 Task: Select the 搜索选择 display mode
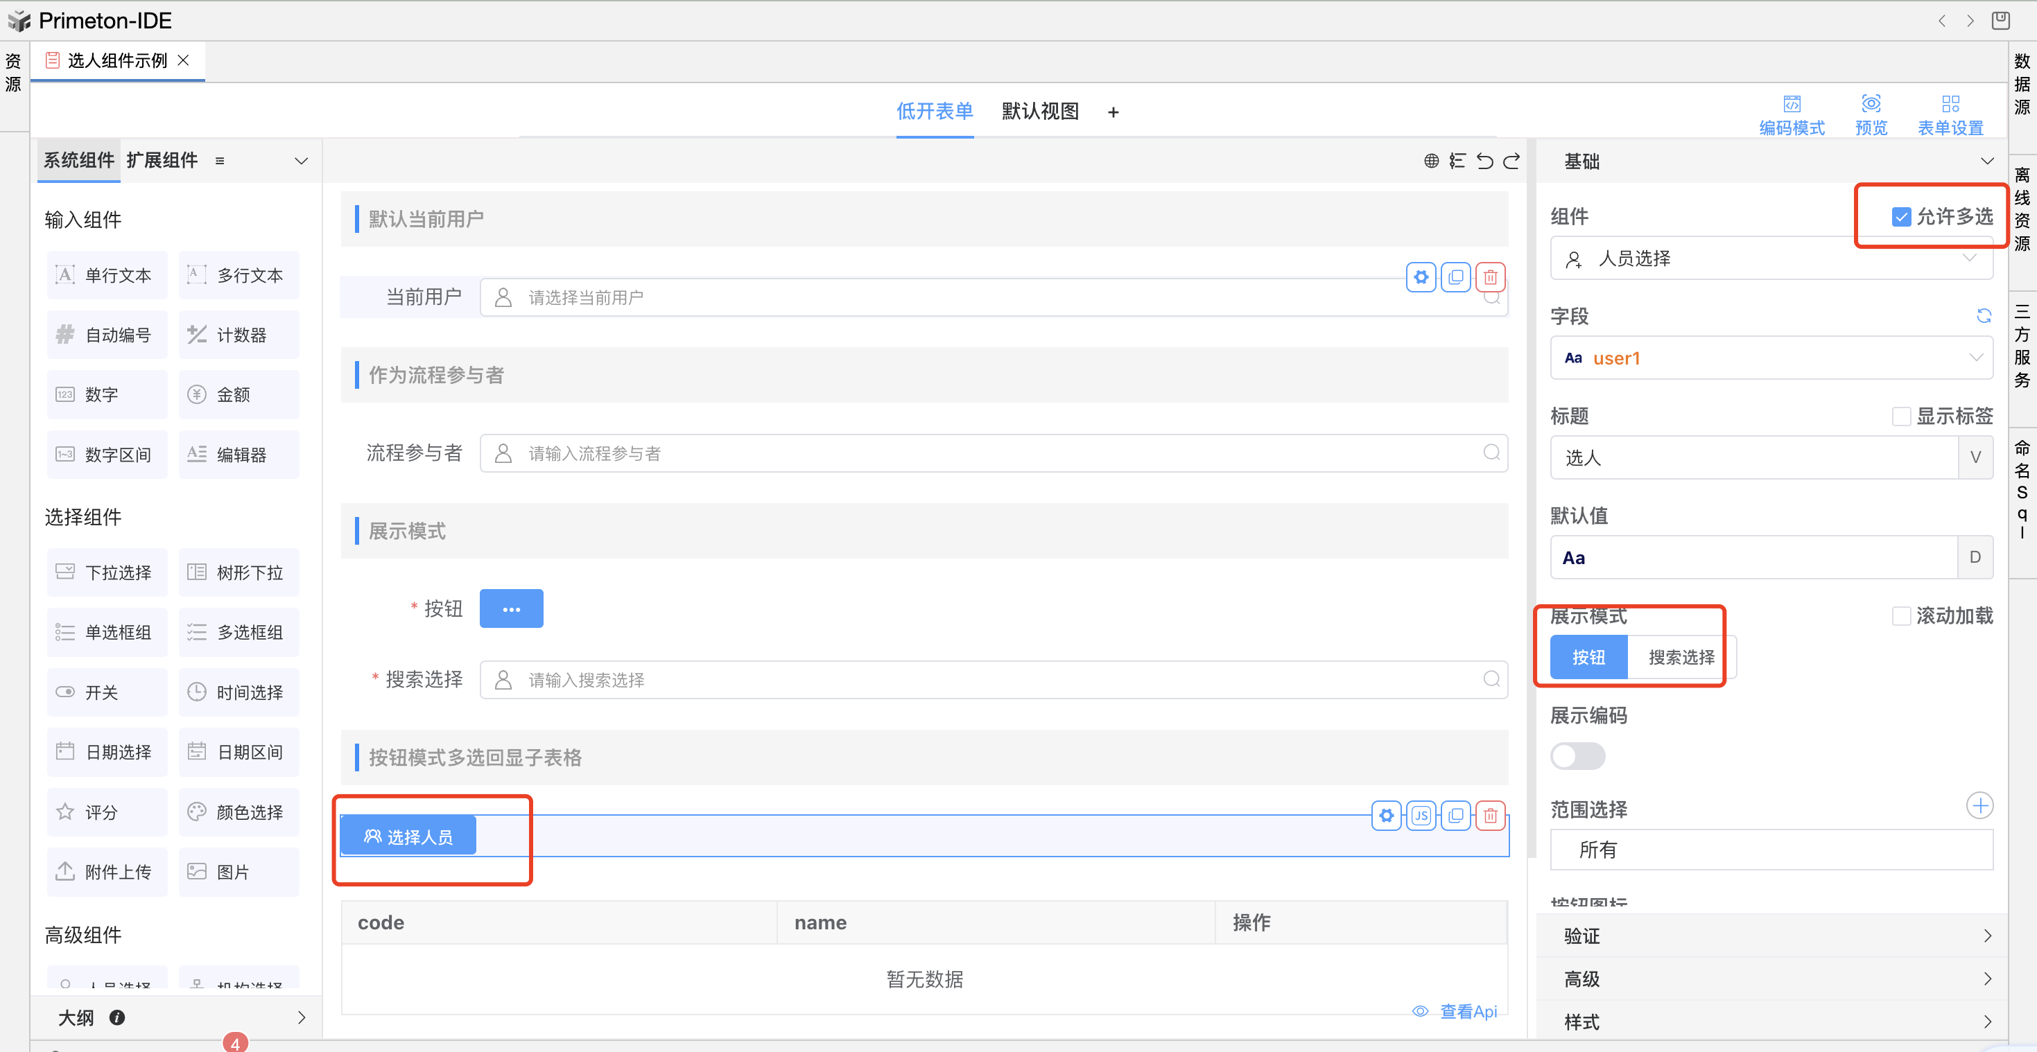(1681, 658)
